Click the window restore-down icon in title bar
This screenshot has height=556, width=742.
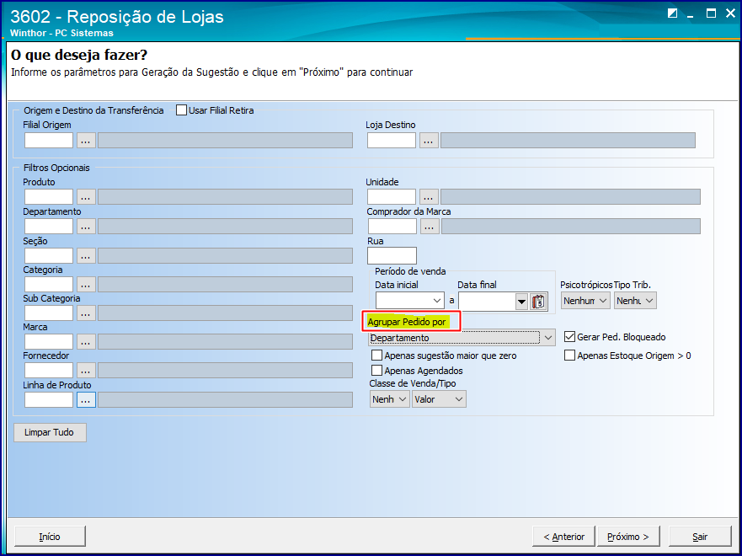click(x=672, y=13)
